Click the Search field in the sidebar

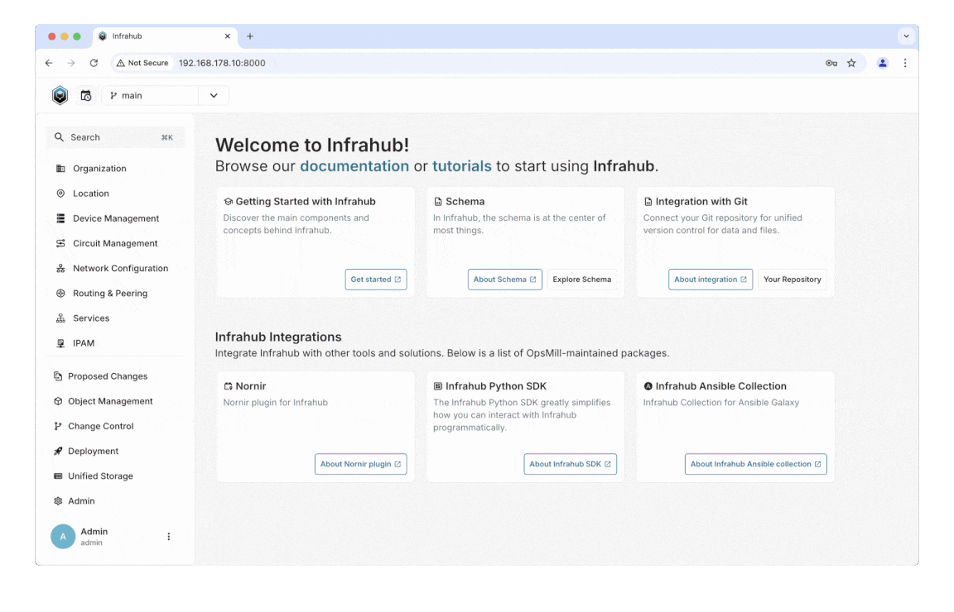tap(115, 137)
